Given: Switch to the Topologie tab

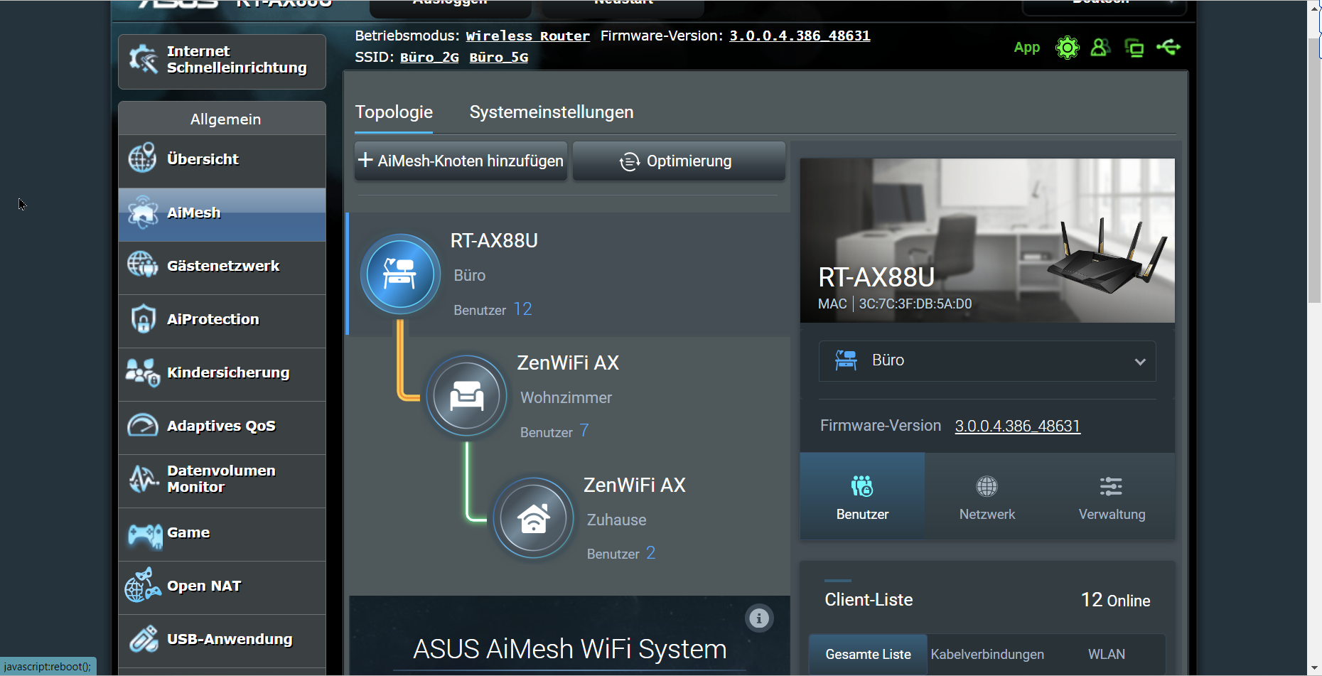Looking at the screenshot, I should tap(394, 112).
